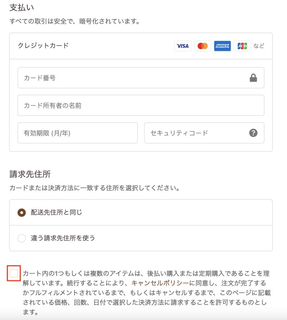This screenshot has height=320, width=287.
Task: Click the Mastercard logo
Action: (x=202, y=46)
